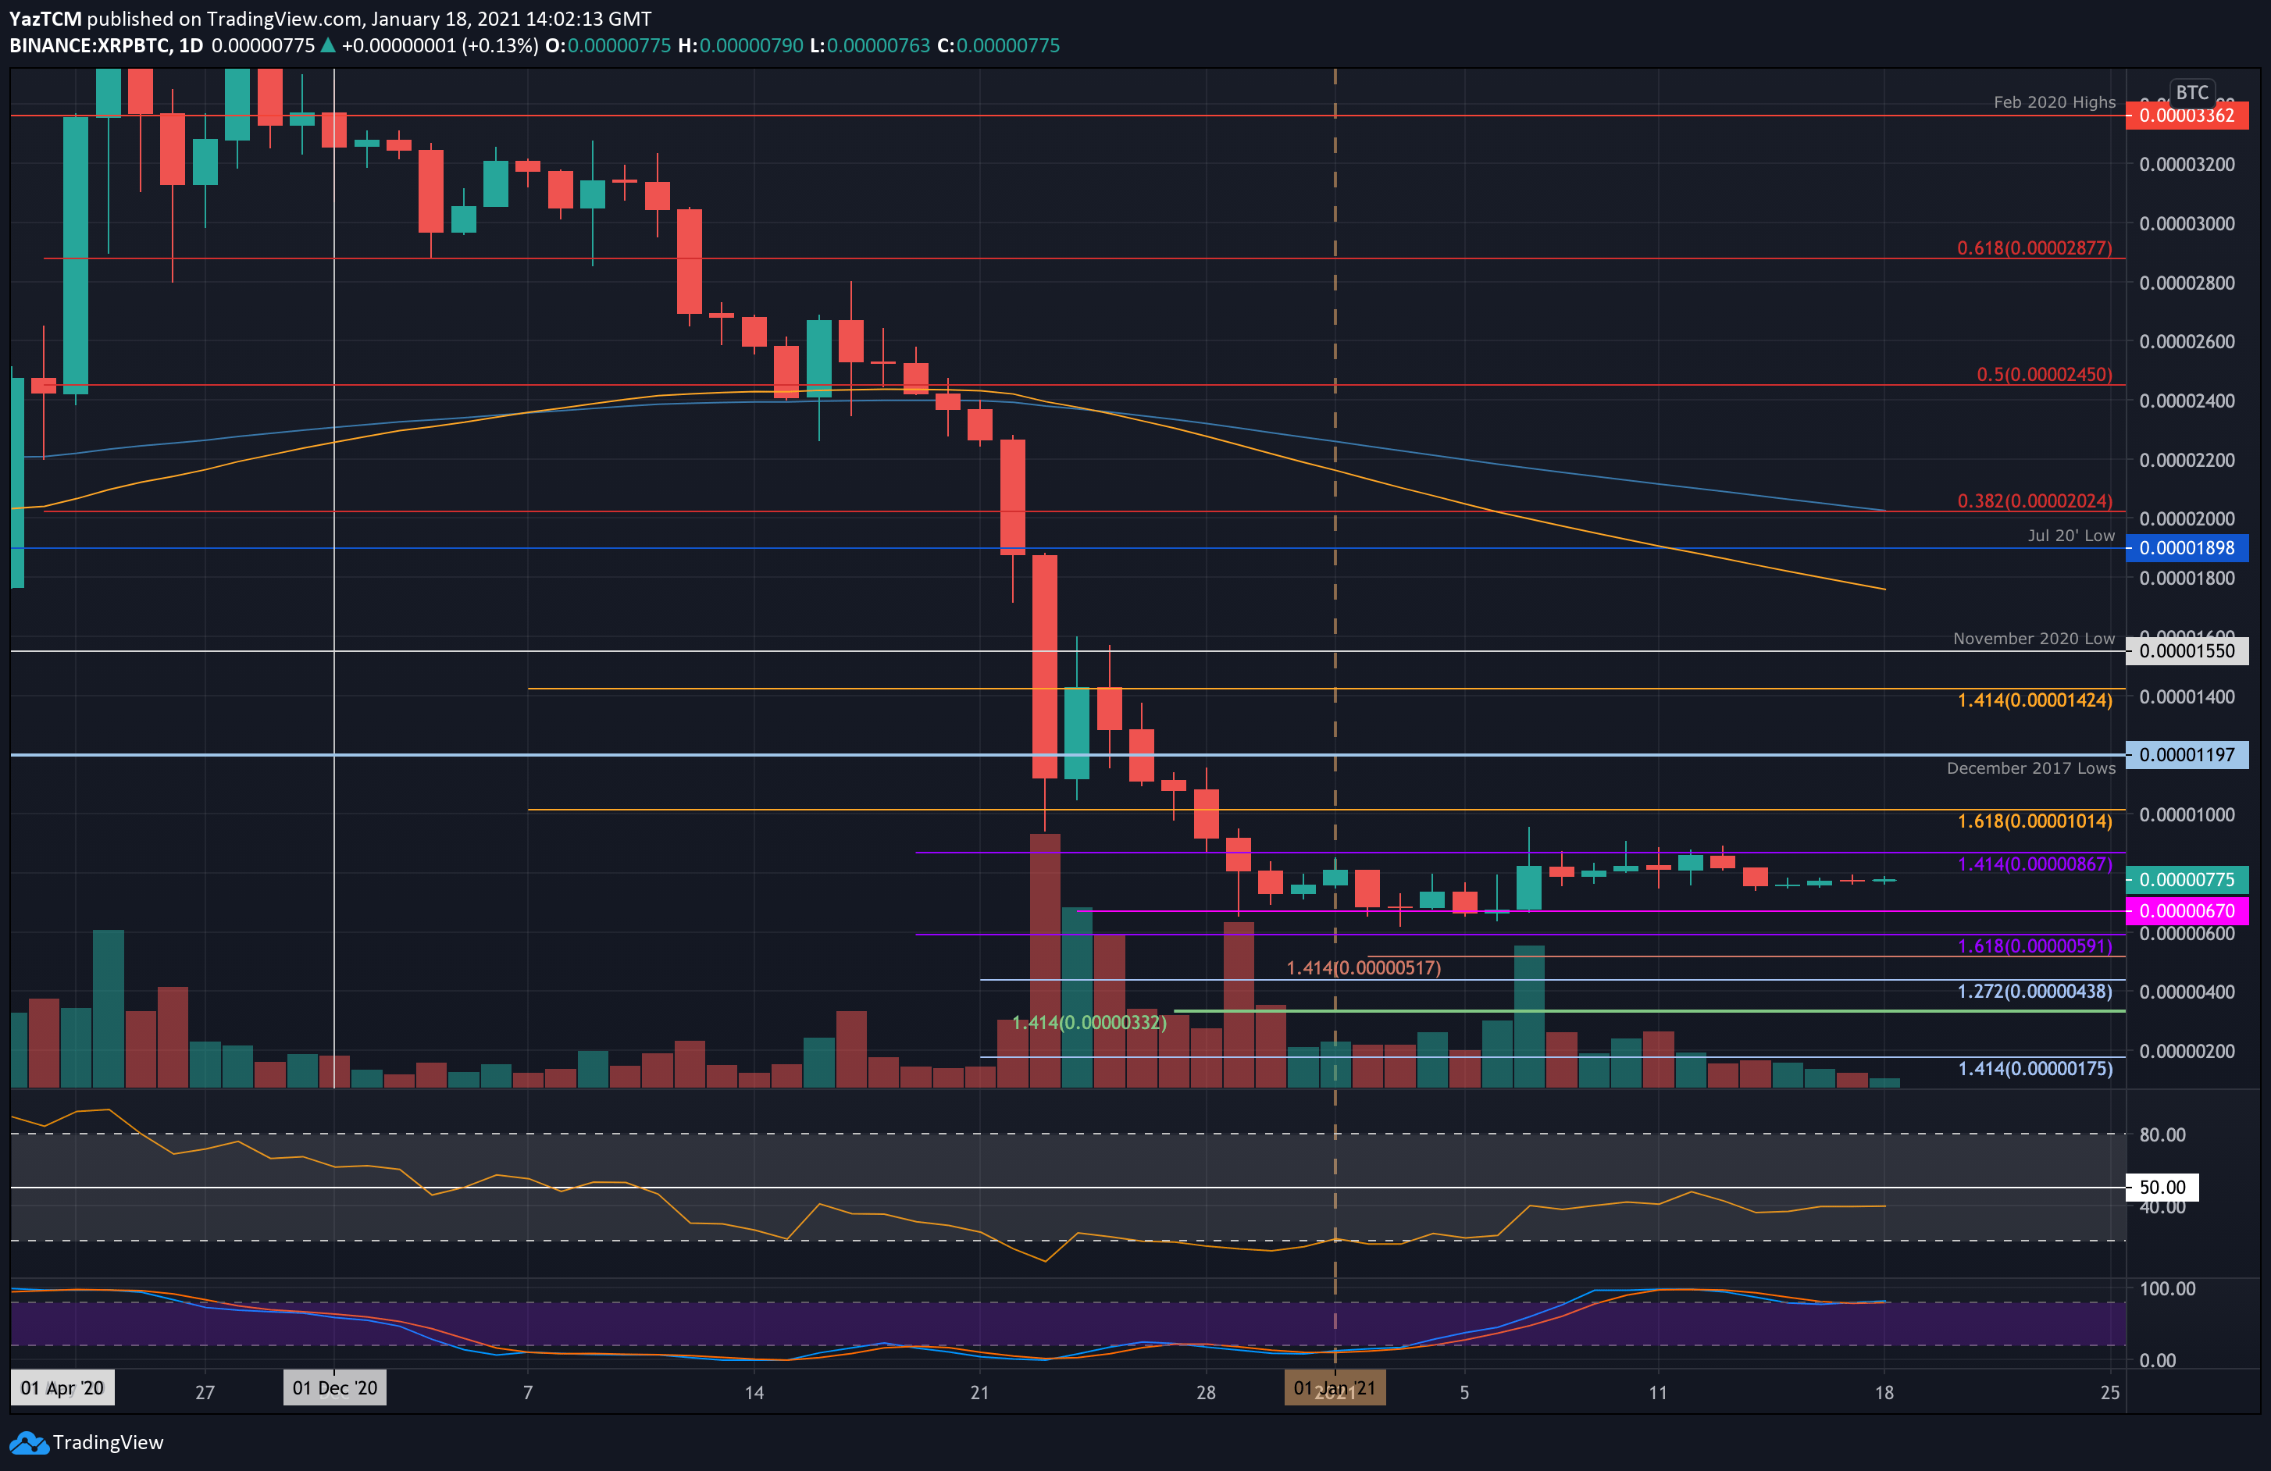Click the December 2017 Lows label
The height and width of the screenshot is (1471, 2271).
pyautogui.click(x=2030, y=769)
